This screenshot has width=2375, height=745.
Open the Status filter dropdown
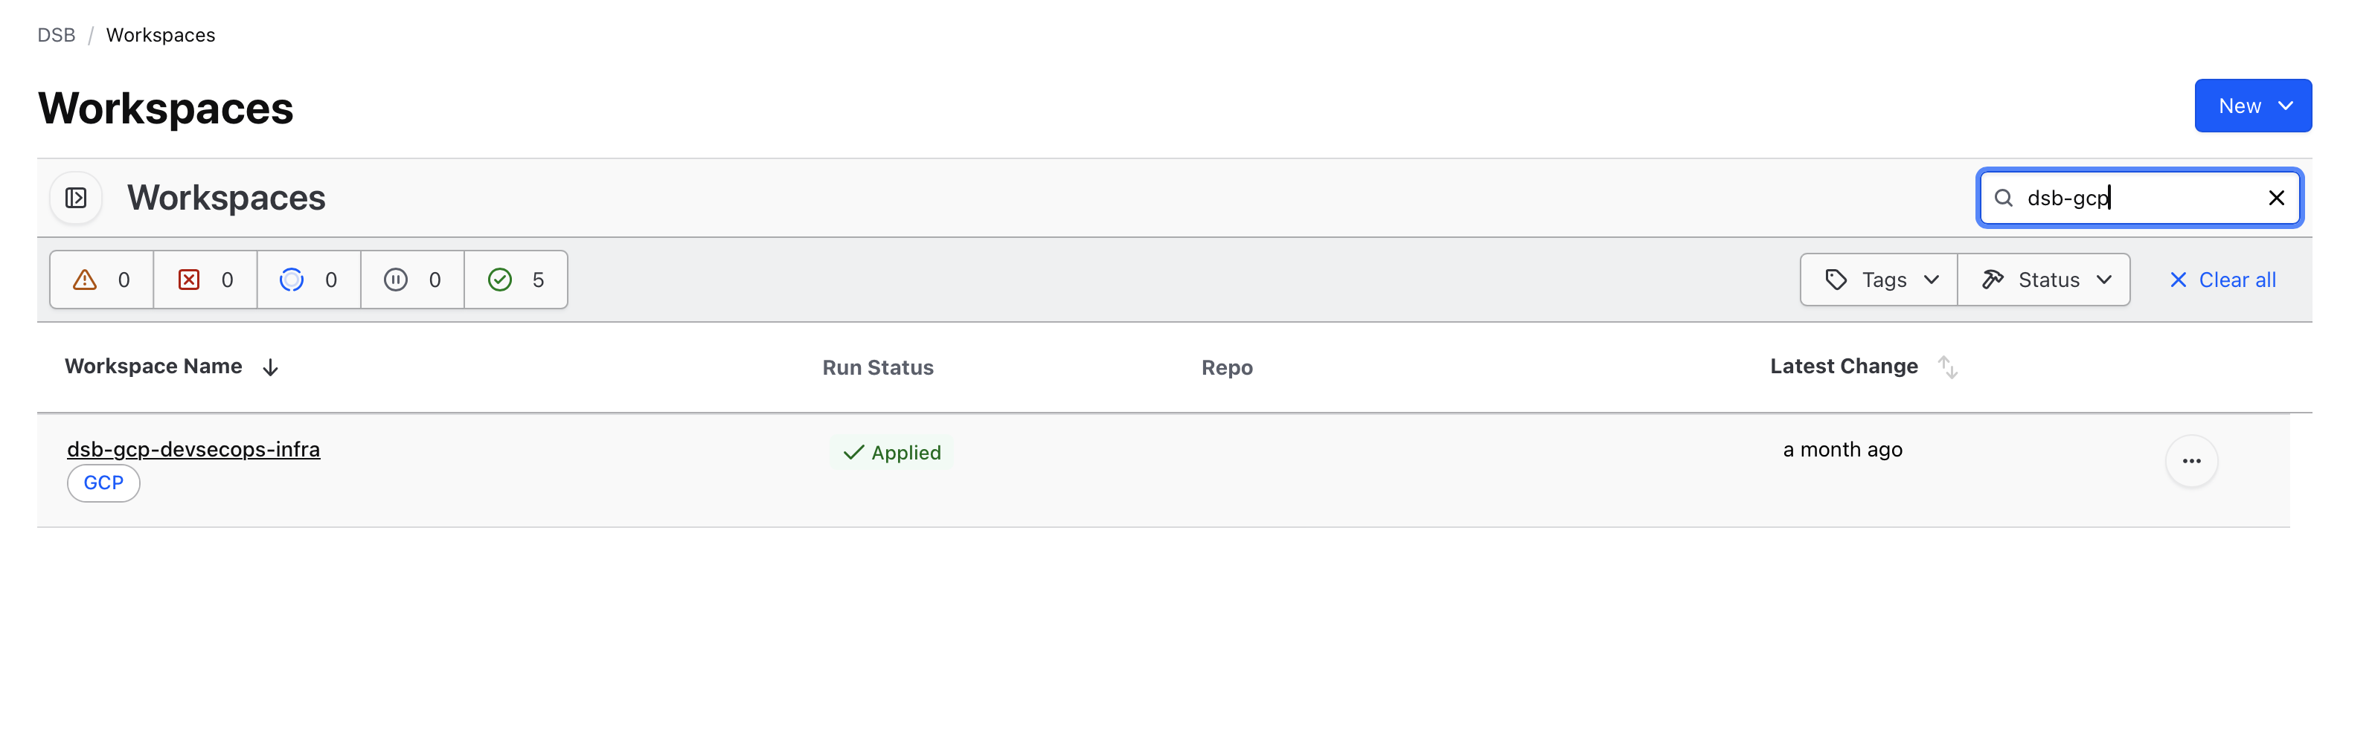pos(2044,280)
